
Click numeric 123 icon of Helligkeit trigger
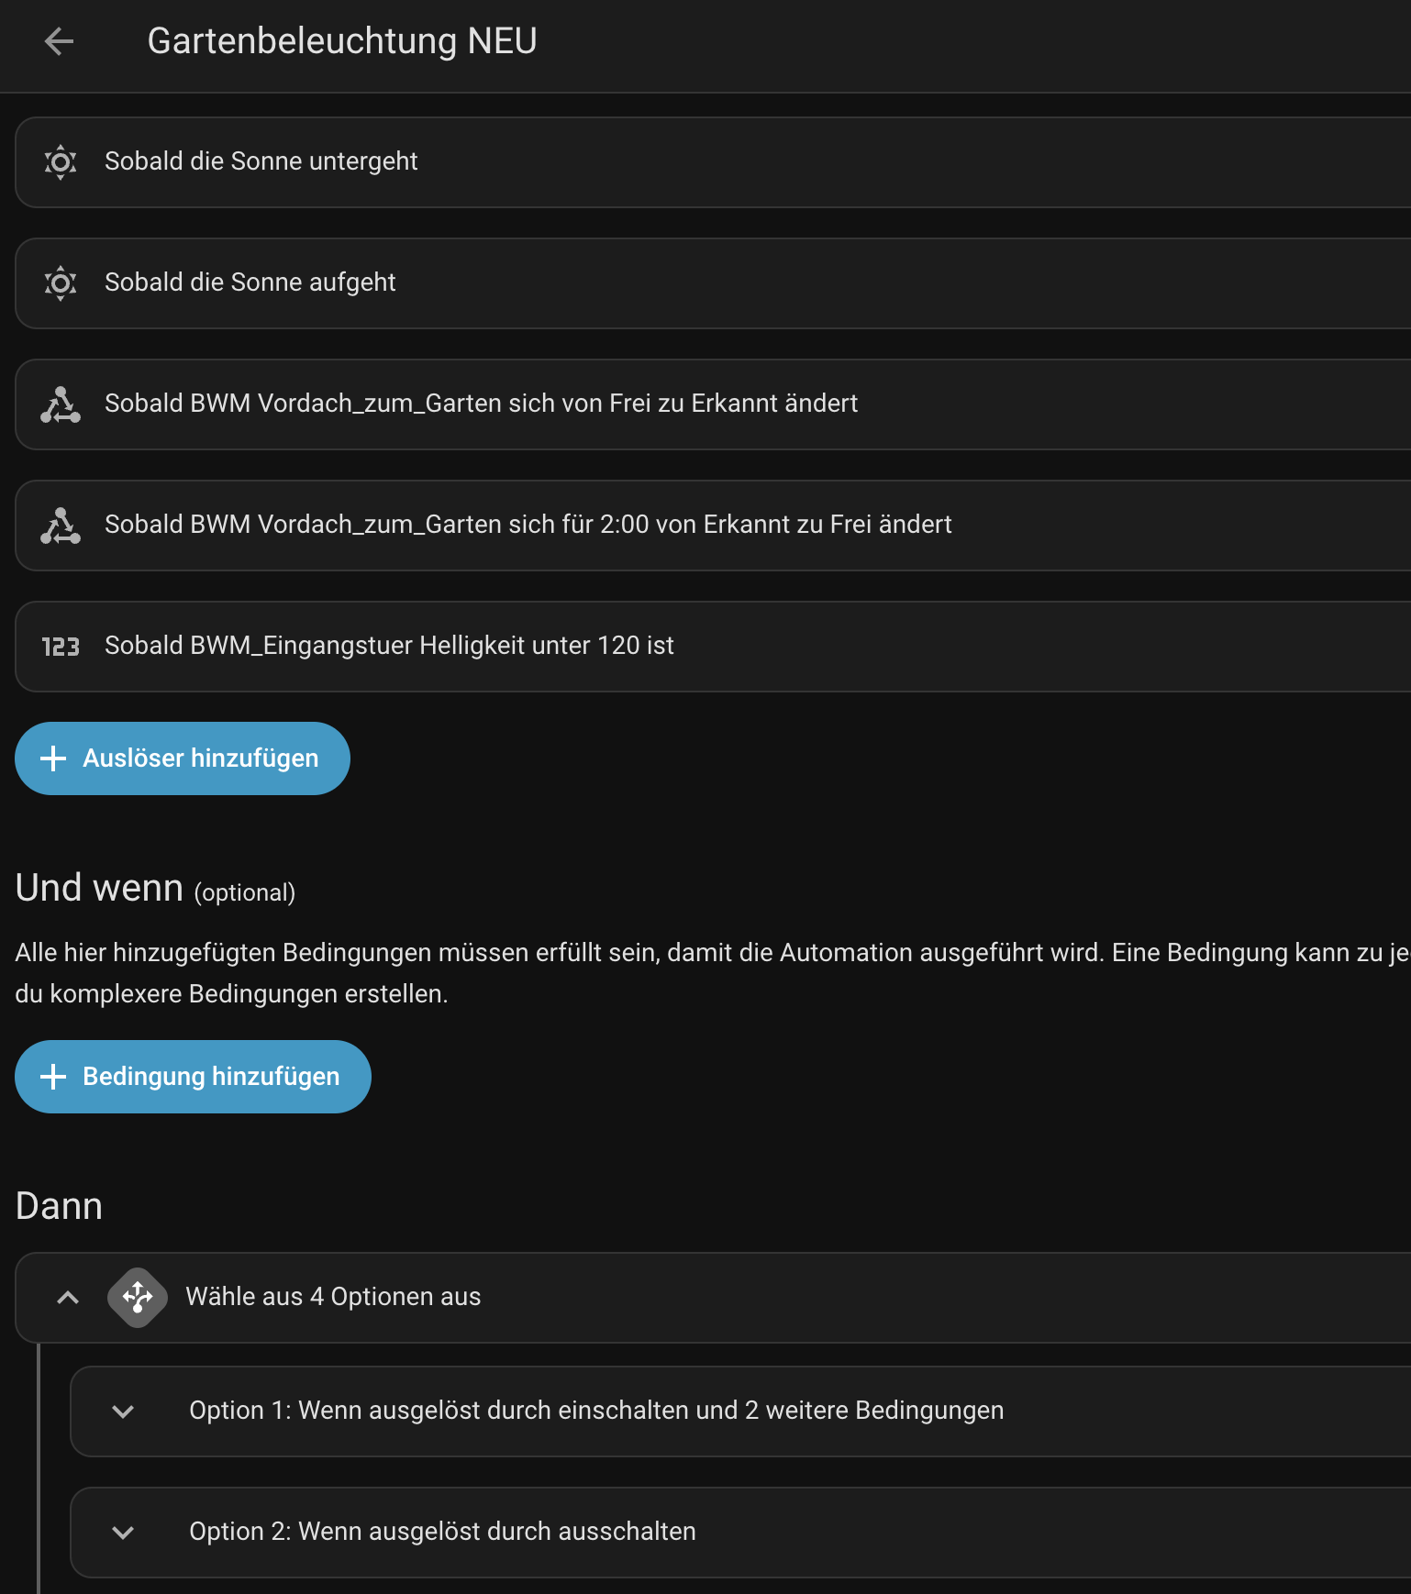click(x=61, y=647)
